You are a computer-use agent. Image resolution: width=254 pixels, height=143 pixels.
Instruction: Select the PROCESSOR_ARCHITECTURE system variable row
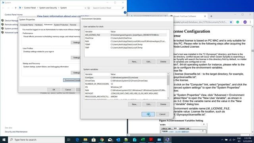125,97
